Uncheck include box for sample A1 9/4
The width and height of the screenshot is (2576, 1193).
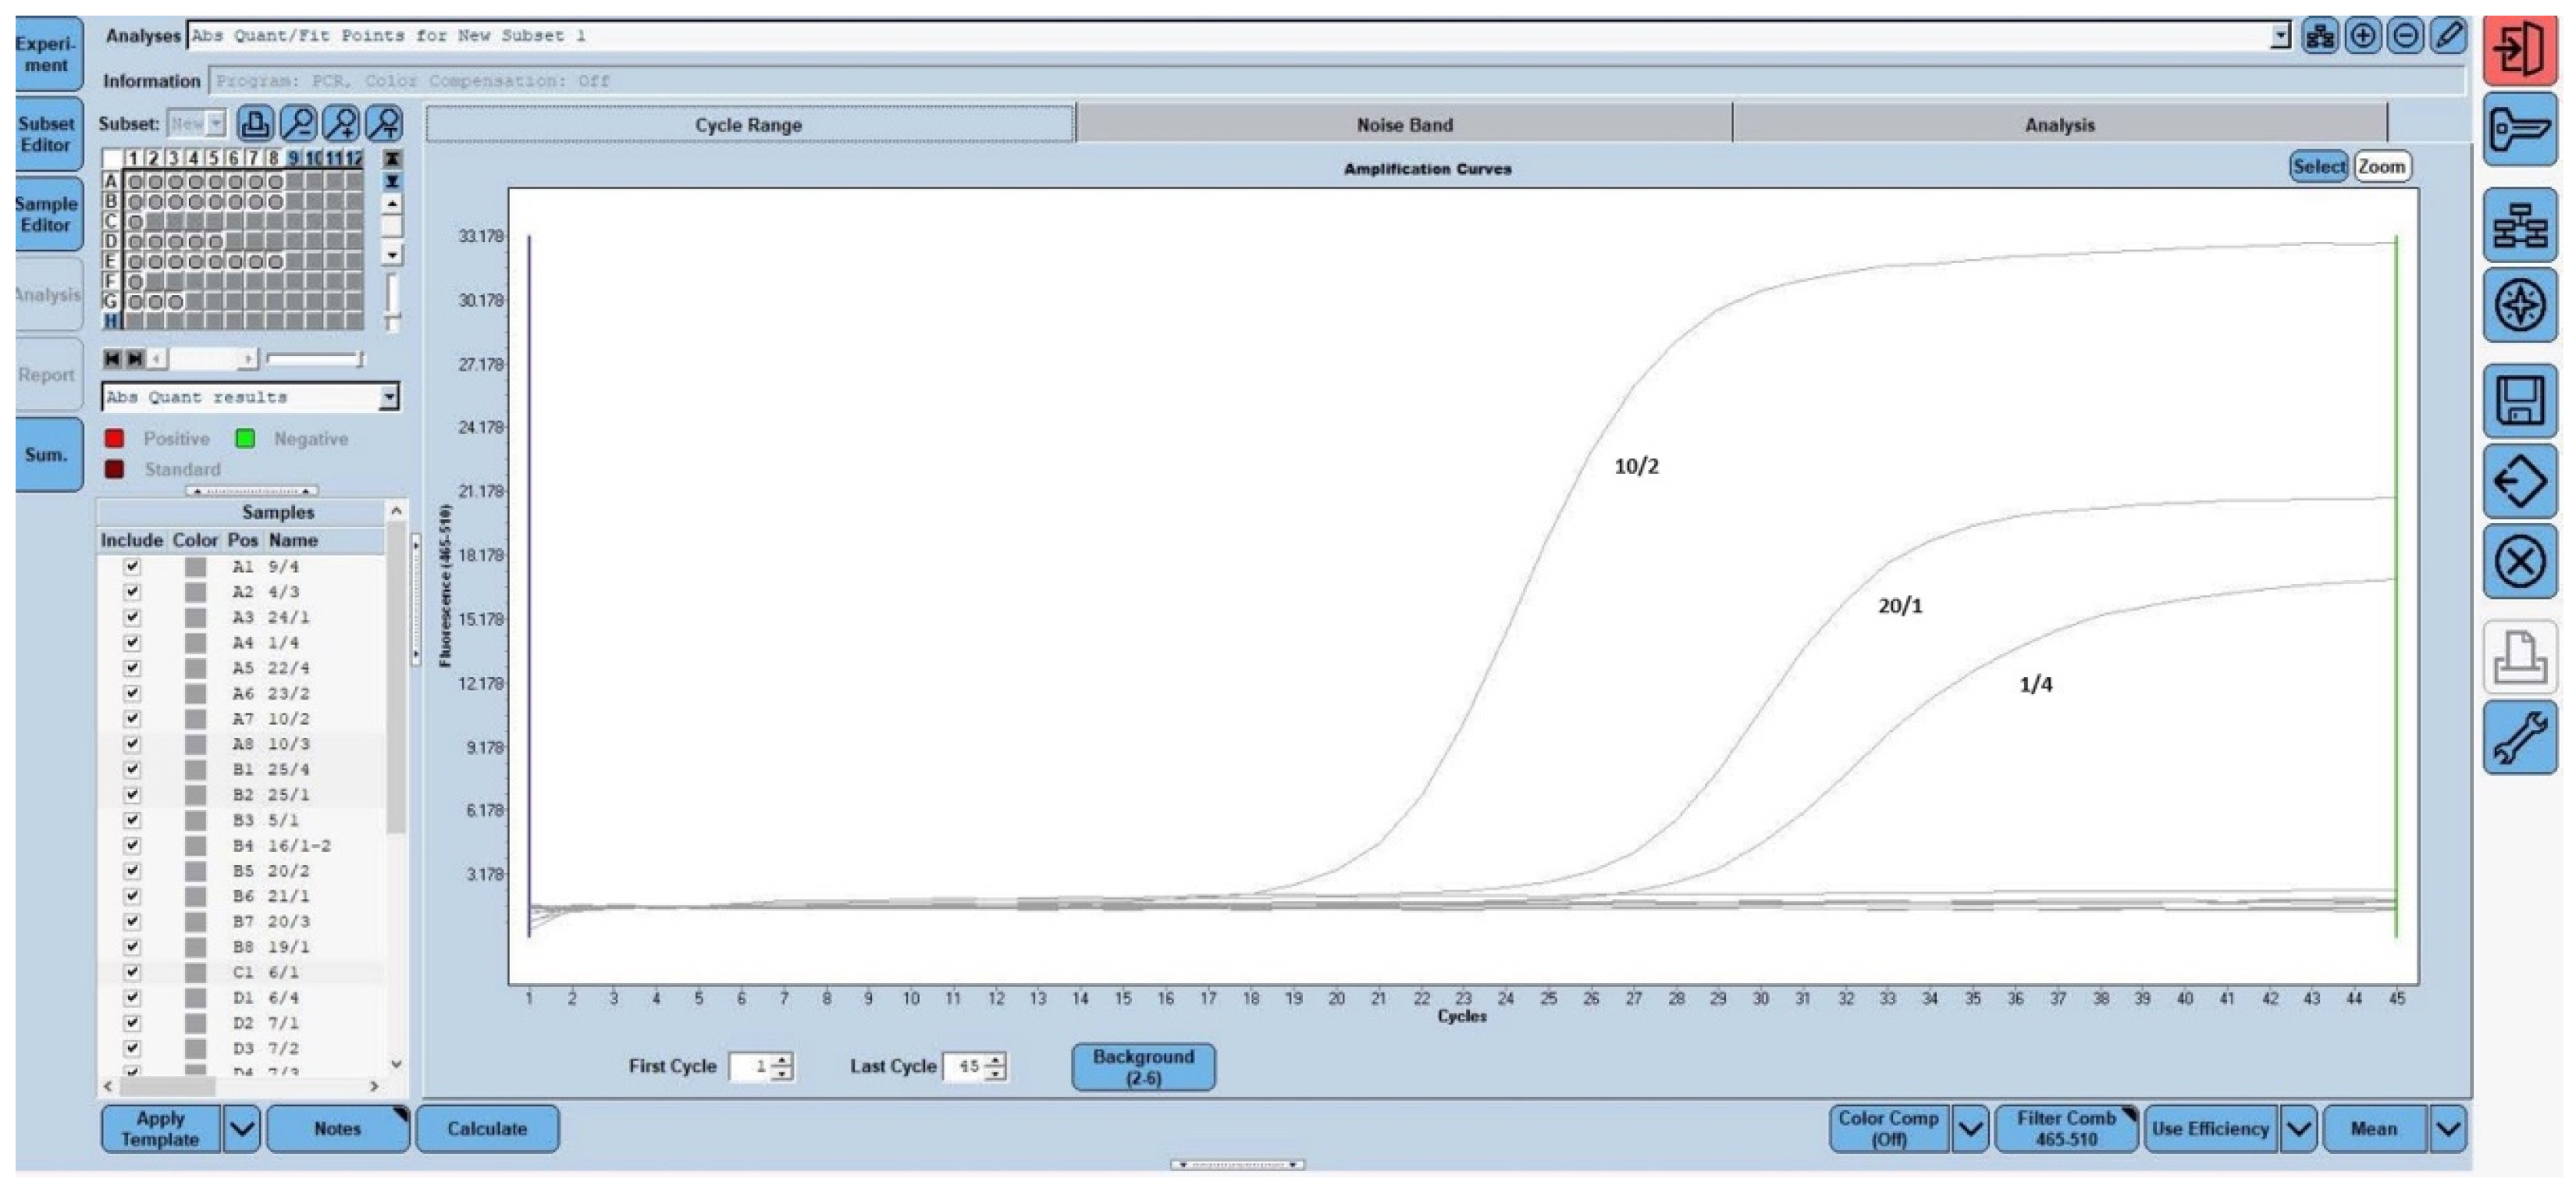(132, 567)
